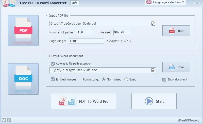Viewport: 203px width, 124px height.
Task: Click the 'Output Word document' group label
Action: pyautogui.click(x=66, y=56)
